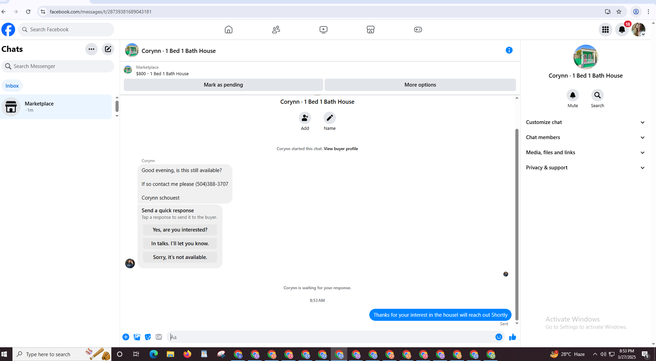Image resolution: width=656 pixels, height=361 pixels.
Task: Expand Customize chat section
Action: click(586, 122)
